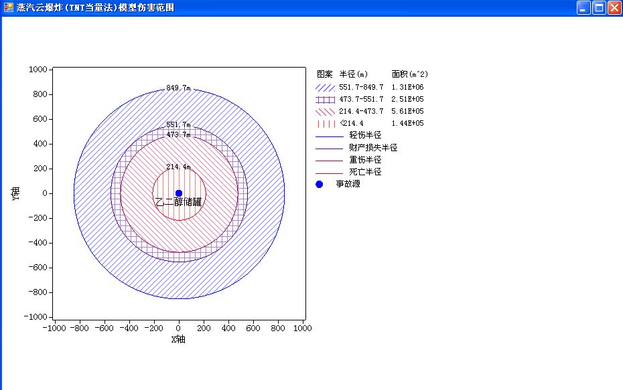
Task: Click the 849.7m radius label
Action: coord(178,88)
